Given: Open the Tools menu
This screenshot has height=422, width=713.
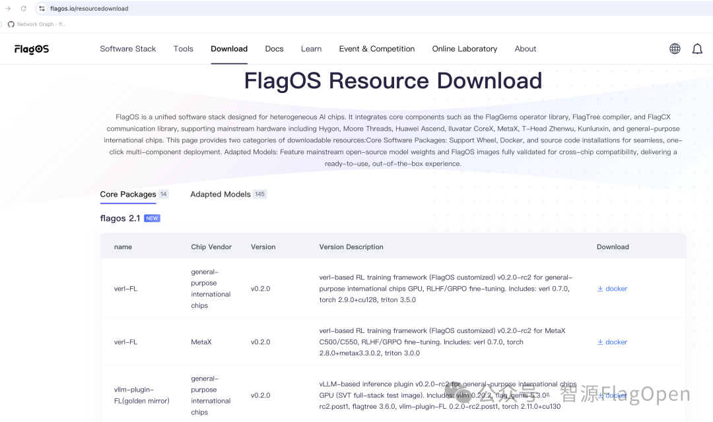Looking at the screenshot, I should pyautogui.click(x=184, y=49).
